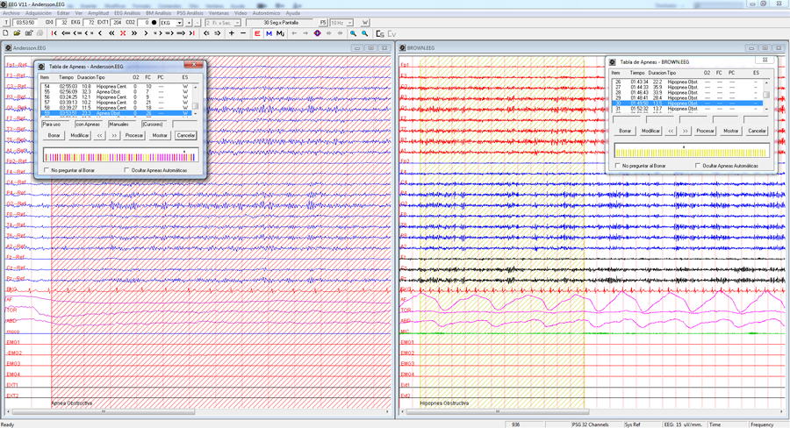The image size is (790, 428).
Task: Click the blue M icon in toolbar
Action: coord(269,33)
